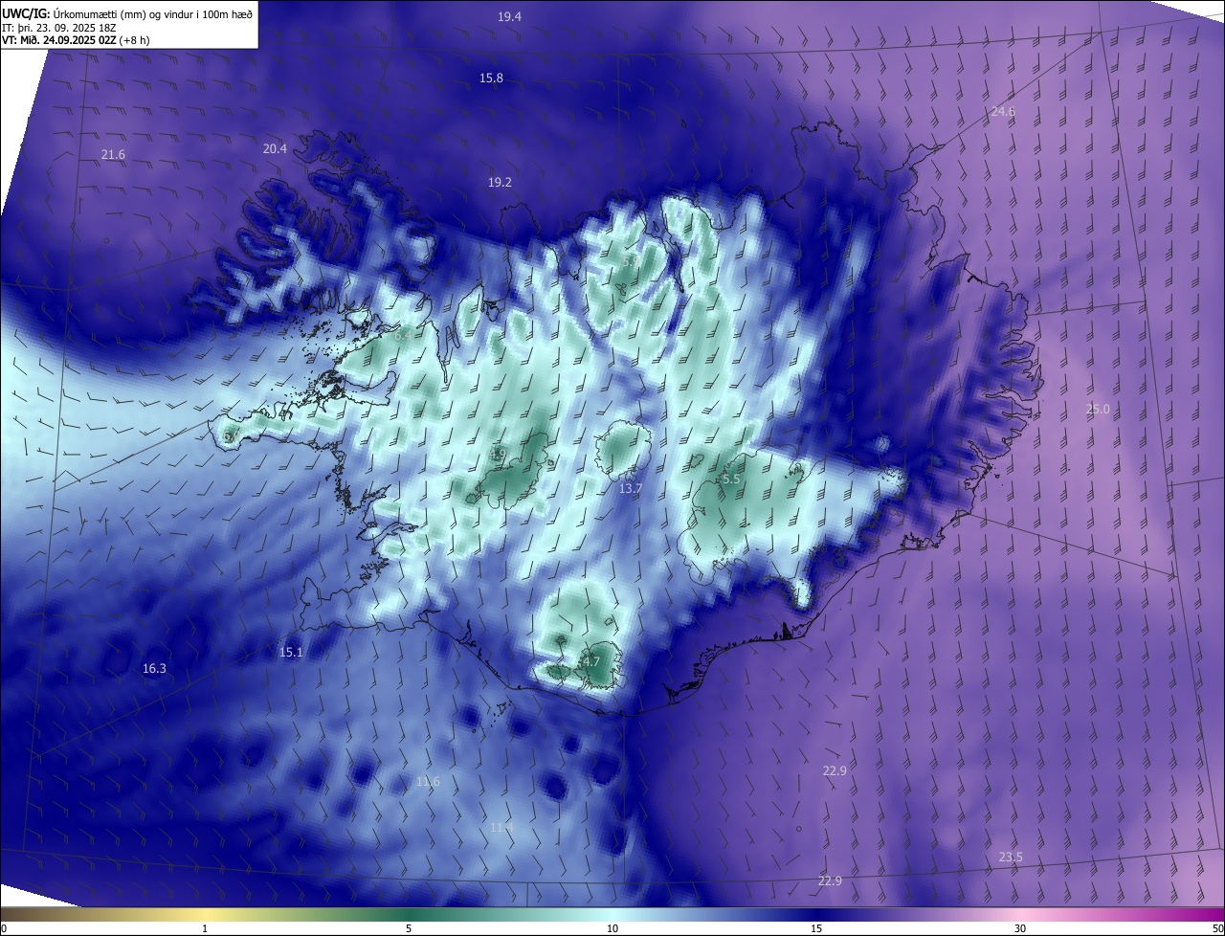Image resolution: width=1225 pixels, height=936 pixels.
Task: Click the map value label 15.8
Action: (491, 78)
